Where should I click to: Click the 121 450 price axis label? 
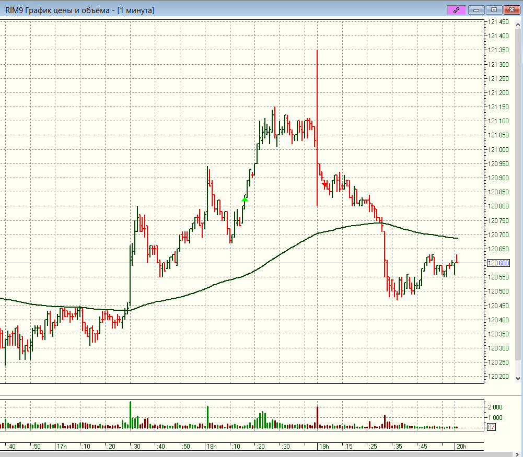pyautogui.click(x=498, y=22)
